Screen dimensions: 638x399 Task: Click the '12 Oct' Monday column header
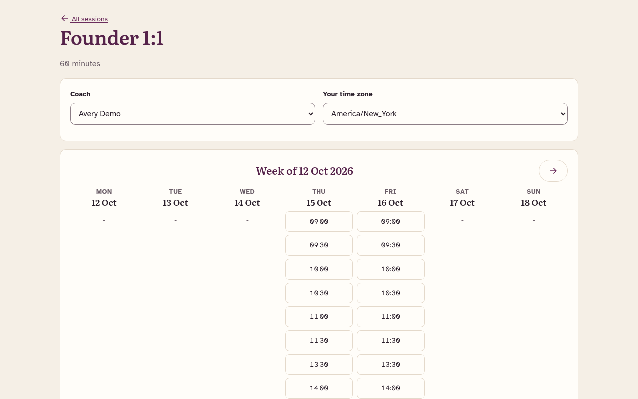click(x=104, y=203)
